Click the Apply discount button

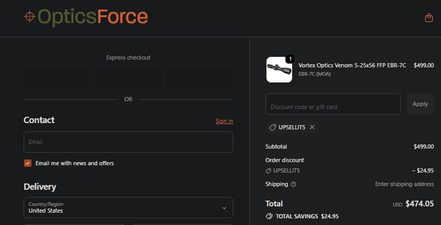[420, 104]
